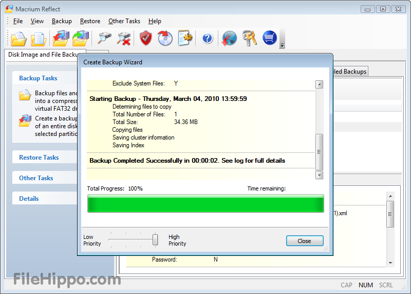Click the Backup files folder icon in Backup Tasks
Viewport: 411px width, 294px height.
[x=25, y=95]
